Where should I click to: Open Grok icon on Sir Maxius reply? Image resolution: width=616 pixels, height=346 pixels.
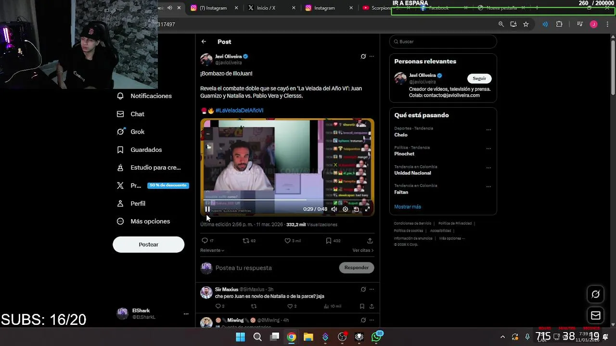tap(363, 289)
